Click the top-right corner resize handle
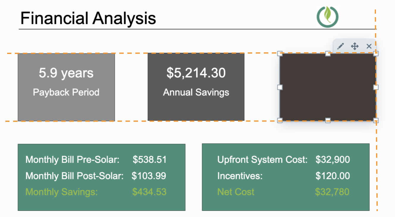395x217 pixels. [x=376, y=54]
